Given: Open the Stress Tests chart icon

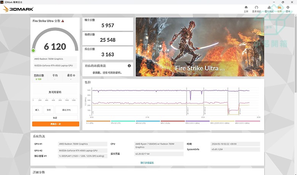Looking at the screenshot, I should [269, 7].
